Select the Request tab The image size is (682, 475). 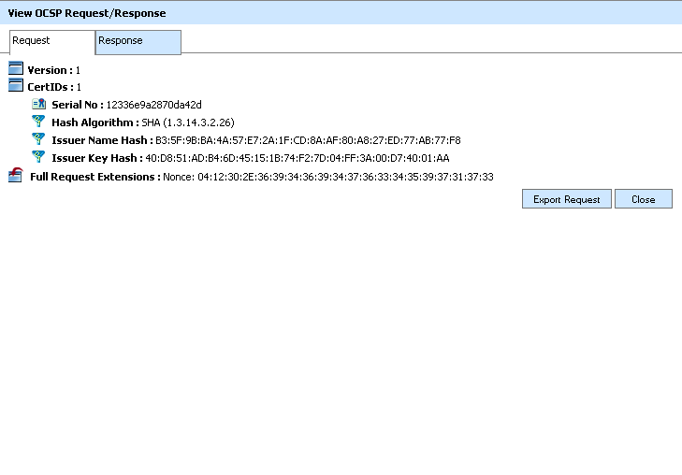tap(51, 41)
